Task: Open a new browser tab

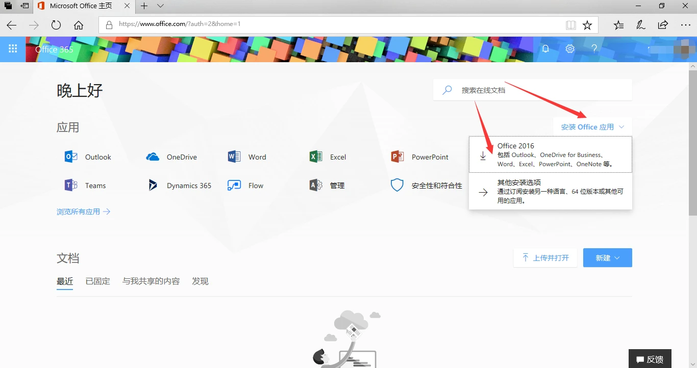Action: click(x=144, y=6)
